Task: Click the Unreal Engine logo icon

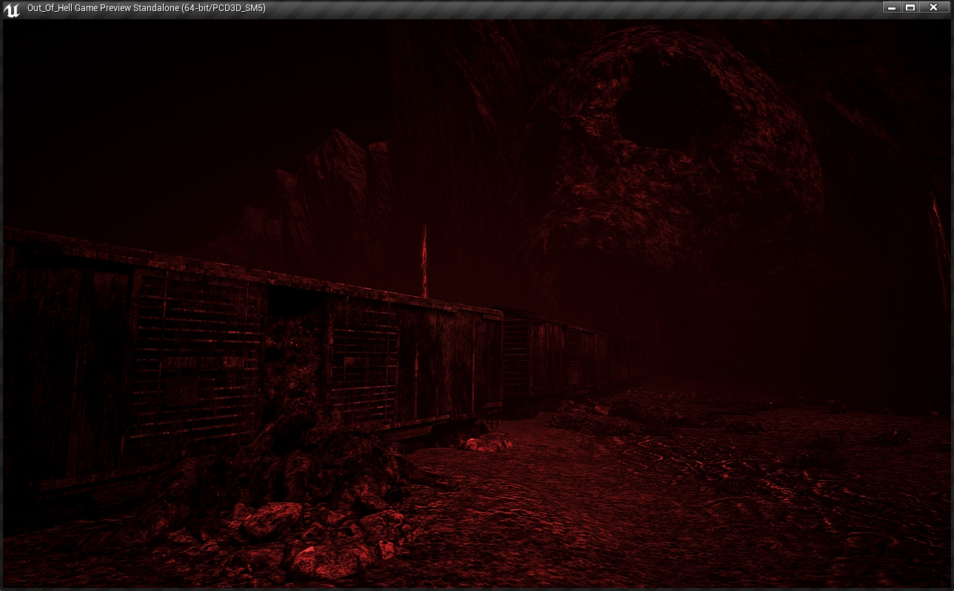Action: pos(12,10)
